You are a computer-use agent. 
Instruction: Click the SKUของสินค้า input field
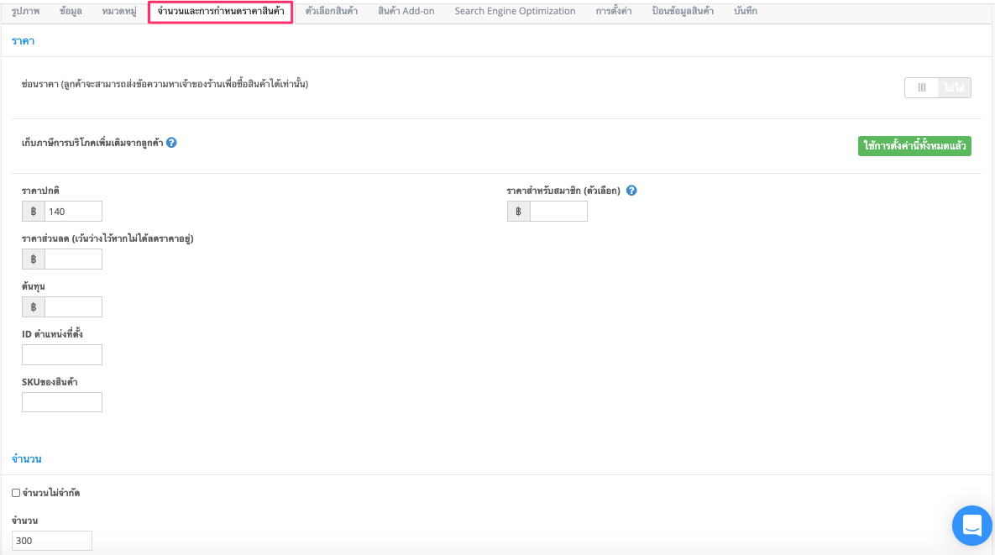click(x=62, y=402)
